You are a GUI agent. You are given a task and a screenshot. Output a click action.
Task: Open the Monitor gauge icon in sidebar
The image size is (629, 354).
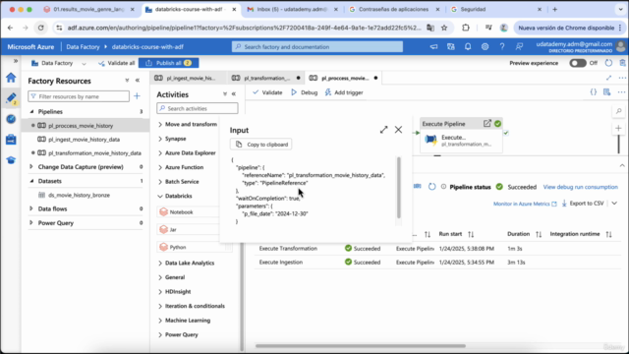point(11,119)
